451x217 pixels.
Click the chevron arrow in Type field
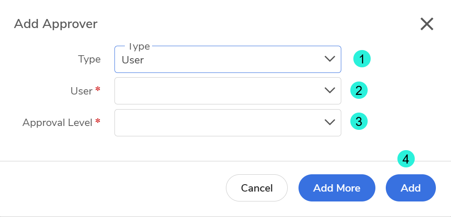point(330,59)
